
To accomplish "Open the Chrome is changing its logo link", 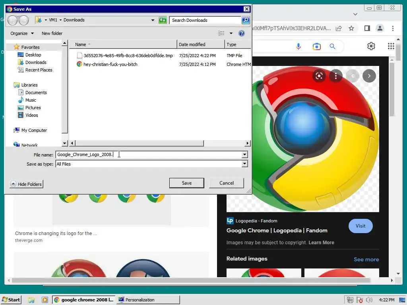I will click(x=56, y=234).
